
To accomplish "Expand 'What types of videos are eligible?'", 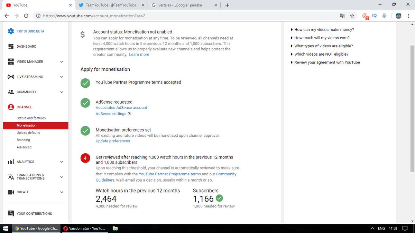I will click(322, 46).
